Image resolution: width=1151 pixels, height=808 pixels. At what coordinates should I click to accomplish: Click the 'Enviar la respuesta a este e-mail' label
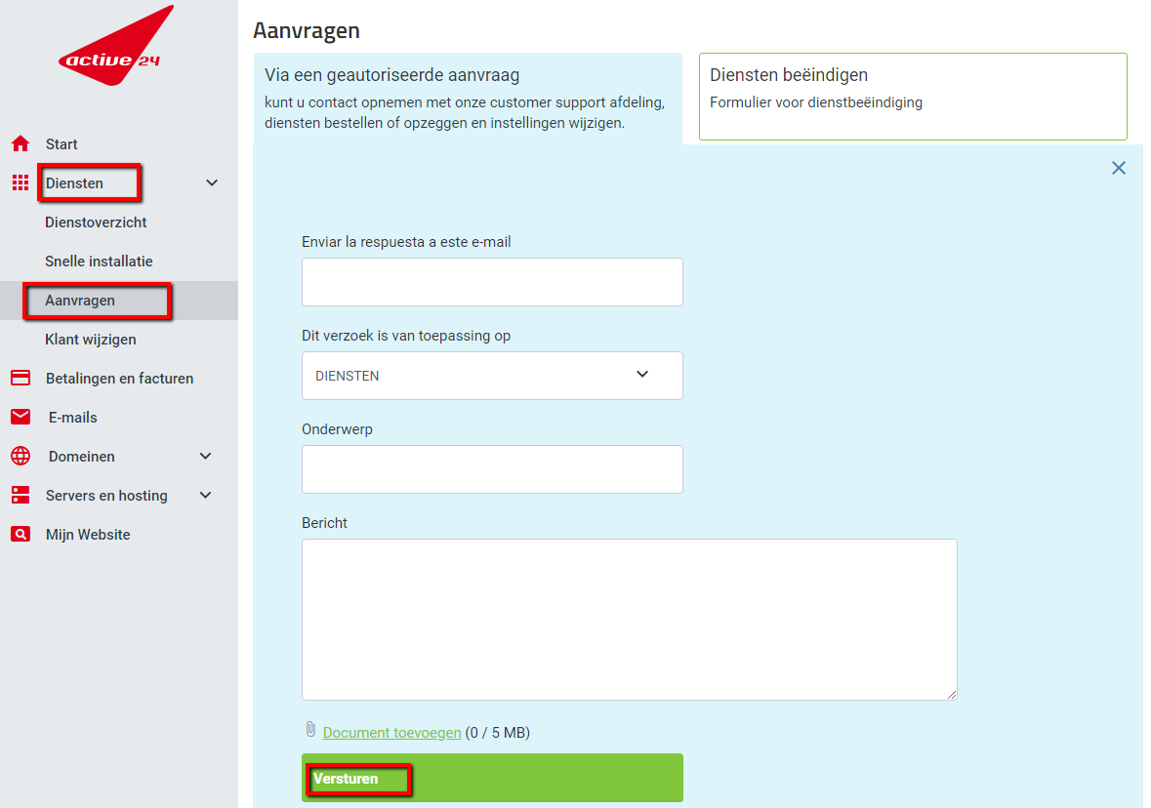click(406, 242)
